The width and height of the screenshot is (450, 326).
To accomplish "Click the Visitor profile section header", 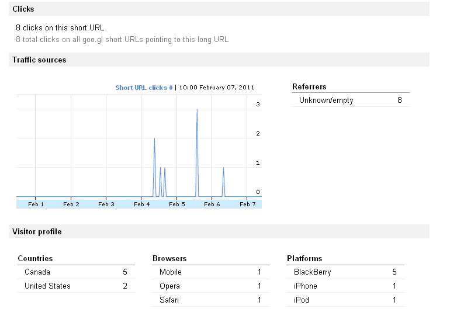I will point(37,232).
